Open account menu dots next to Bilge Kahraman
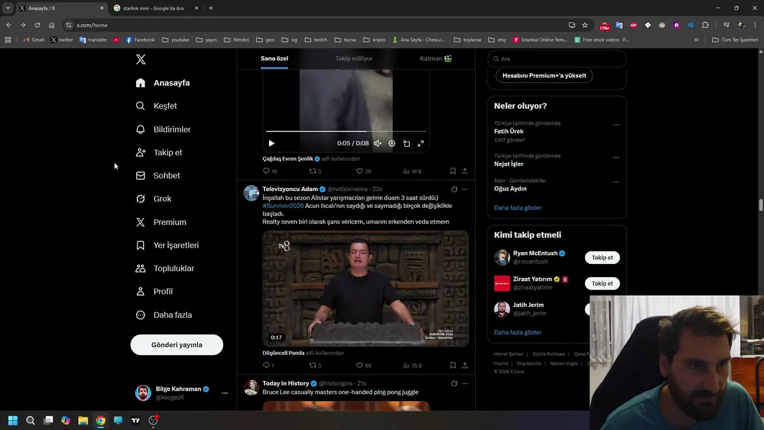This screenshot has height=430, width=764. click(224, 393)
